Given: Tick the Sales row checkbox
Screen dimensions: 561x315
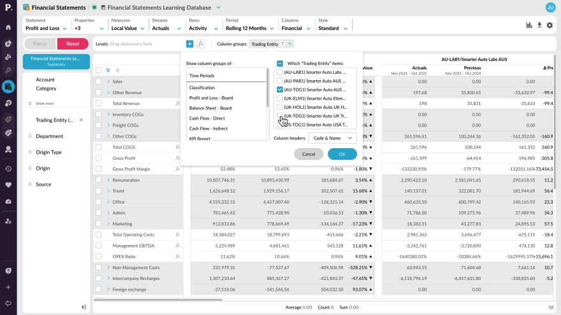Looking at the screenshot, I should [x=98, y=81].
